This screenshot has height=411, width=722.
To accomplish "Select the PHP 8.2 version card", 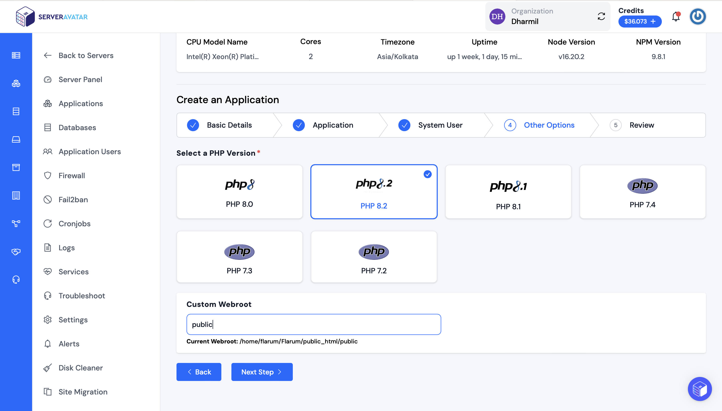I will (x=374, y=192).
